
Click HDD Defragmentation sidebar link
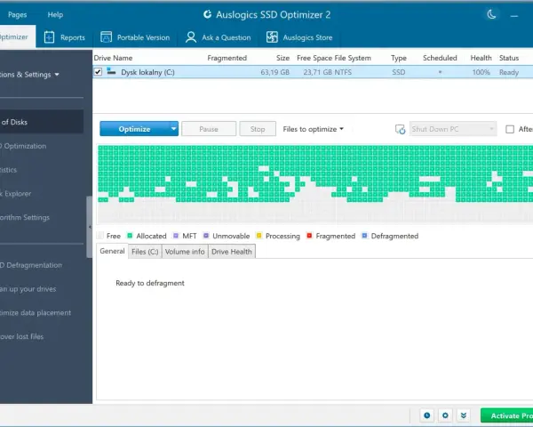click(31, 265)
